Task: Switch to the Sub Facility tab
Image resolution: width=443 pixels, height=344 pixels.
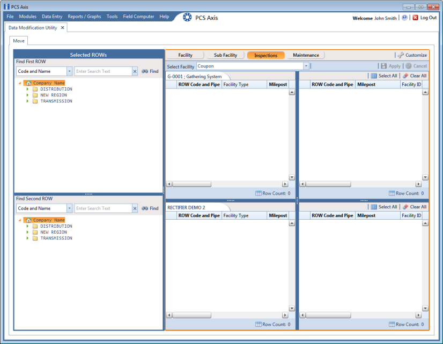Action: click(x=225, y=55)
